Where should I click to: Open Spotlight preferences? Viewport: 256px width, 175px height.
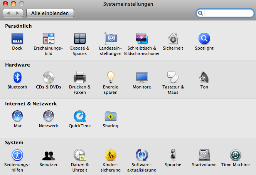(204, 39)
